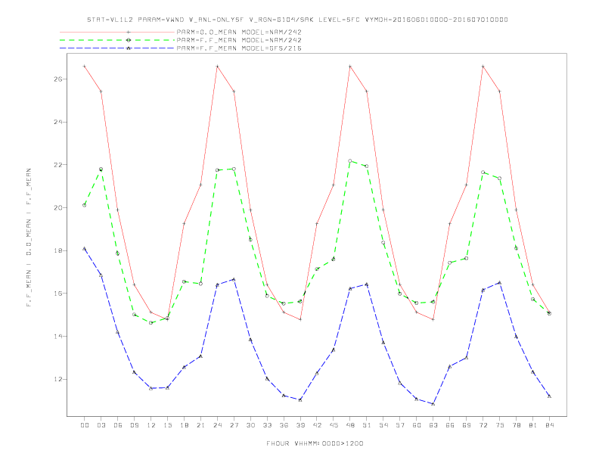The height and width of the screenshot is (463, 599).
Task: Click x-axis tick label 78
Action: tap(516, 425)
